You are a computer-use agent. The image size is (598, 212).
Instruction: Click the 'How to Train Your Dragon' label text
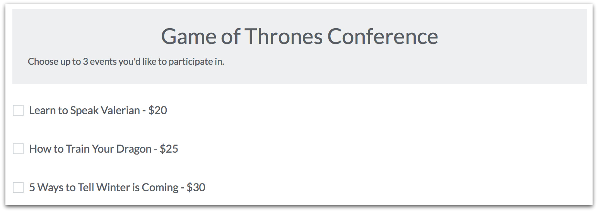pos(90,149)
